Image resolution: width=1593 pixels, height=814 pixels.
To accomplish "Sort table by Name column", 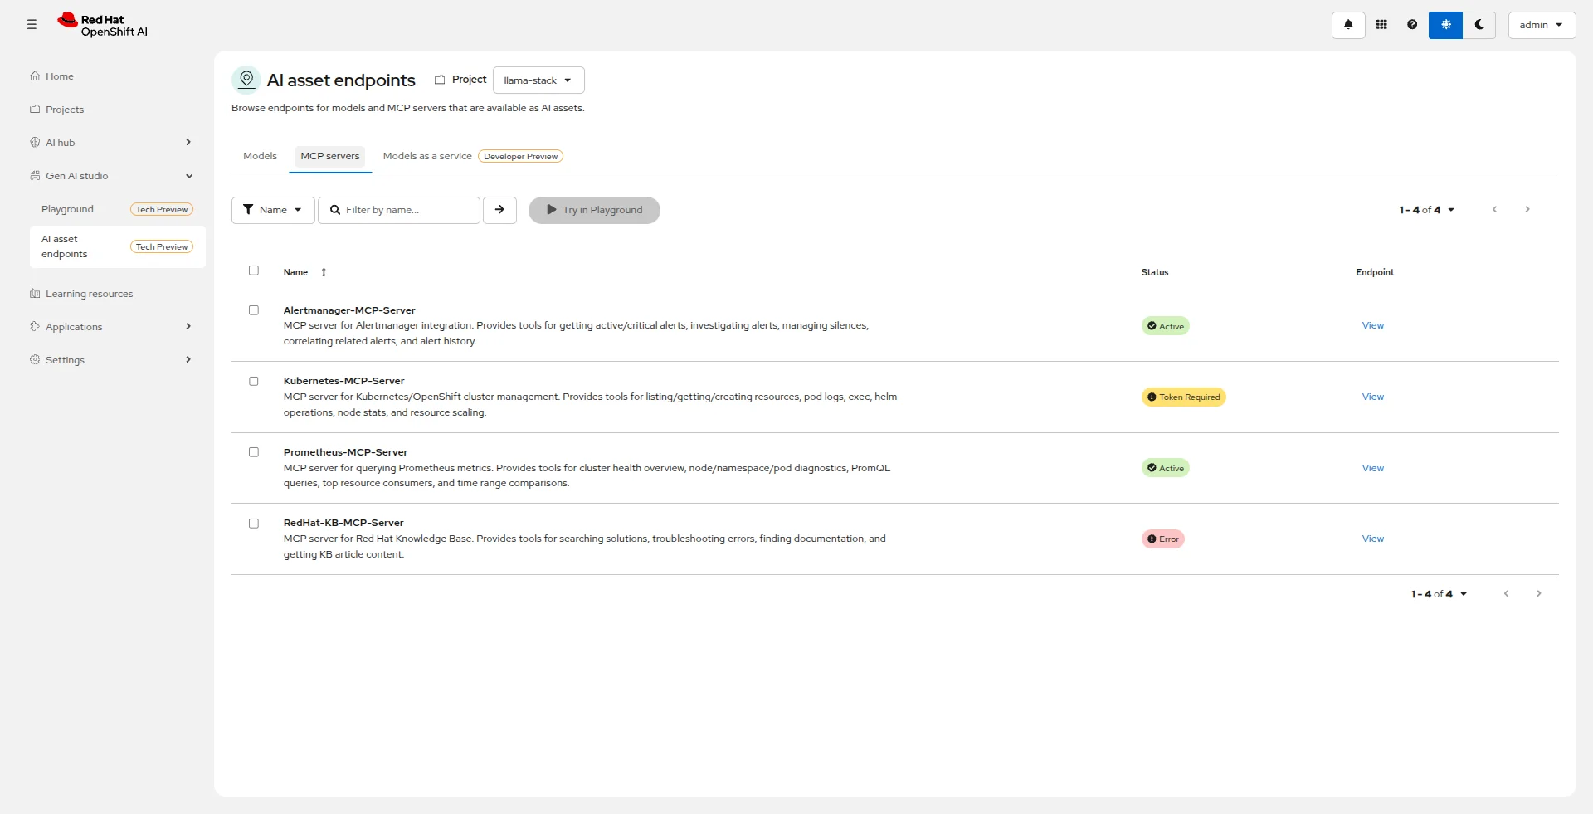I will [x=305, y=272].
